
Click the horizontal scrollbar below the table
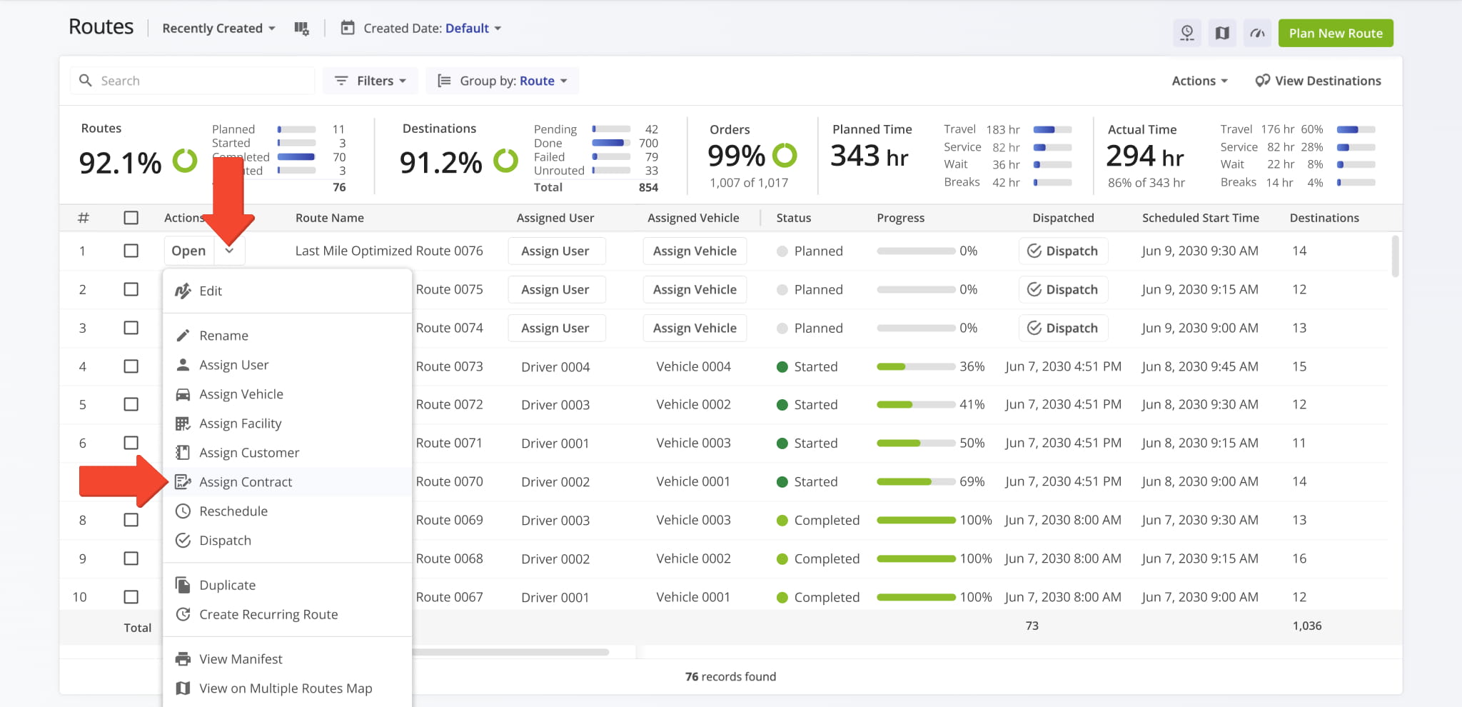pyautogui.click(x=510, y=652)
